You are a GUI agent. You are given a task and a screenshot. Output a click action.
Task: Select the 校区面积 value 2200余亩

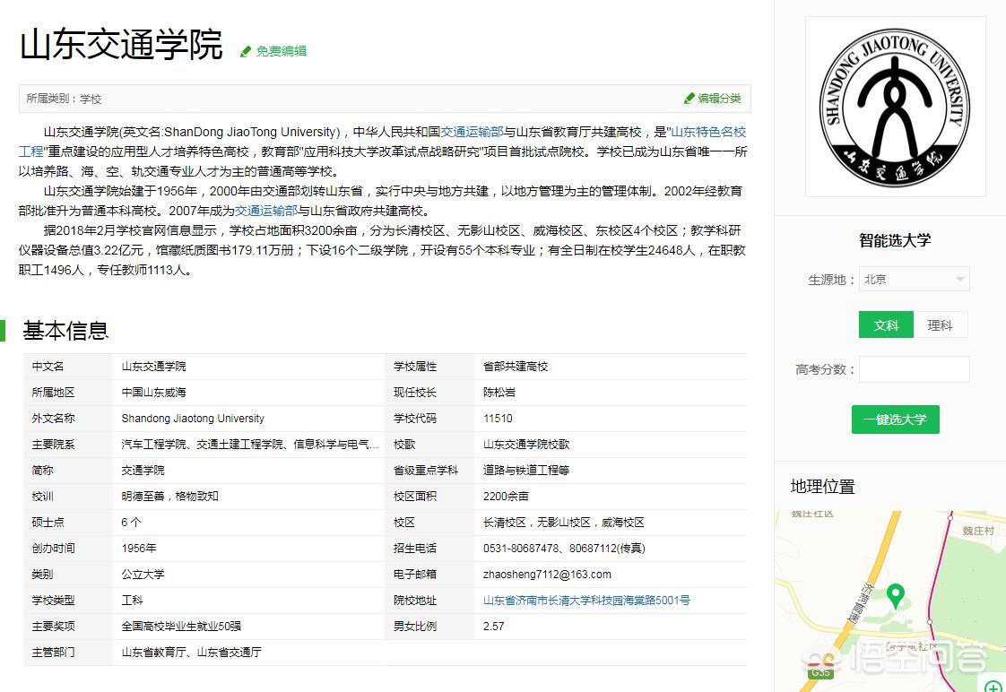[x=506, y=497]
